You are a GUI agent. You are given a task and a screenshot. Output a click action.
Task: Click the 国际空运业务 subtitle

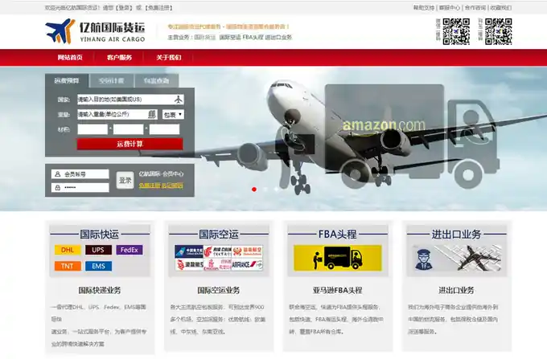coord(218,290)
